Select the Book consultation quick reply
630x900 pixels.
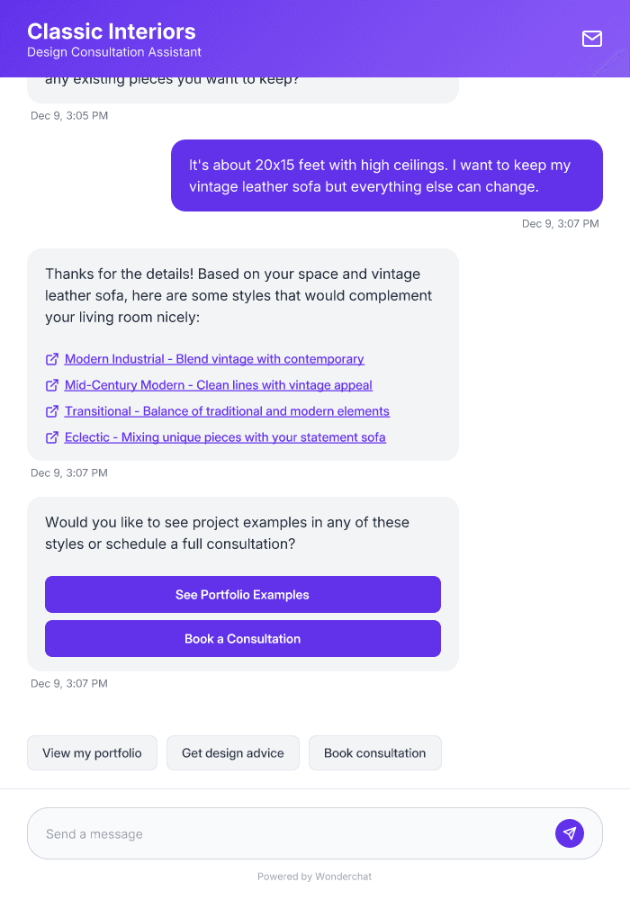tap(374, 752)
